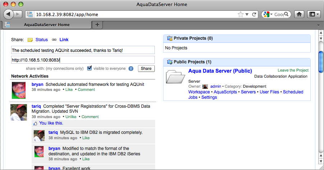Image resolution: width=324 pixels, height=170 pixels.
Task: Click the chain Link icon
Action: pos(54,40)
